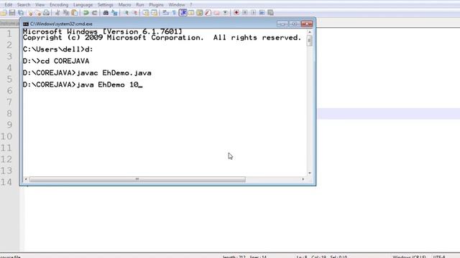
Task: Click the cmd.exe title bar system icon
Action: pyautogui.click(x=26, y=24)
